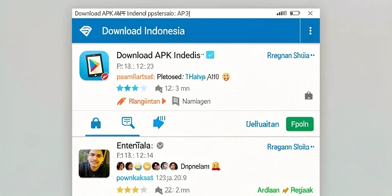Rate using blue stars in first card
Viewport: 392px width, 196px height.
[x=132, y=88]
